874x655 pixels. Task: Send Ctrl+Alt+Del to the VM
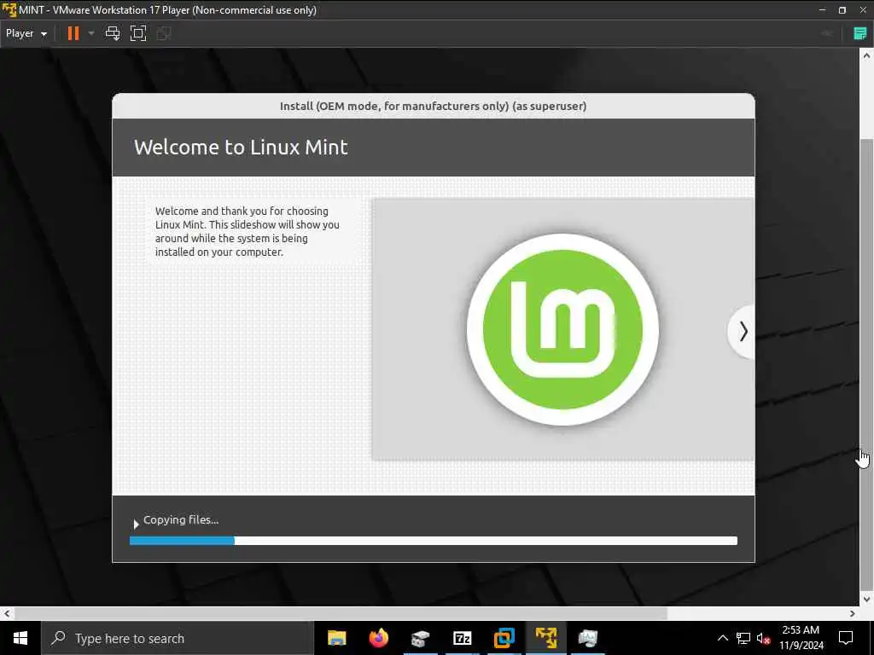[113, 33]
